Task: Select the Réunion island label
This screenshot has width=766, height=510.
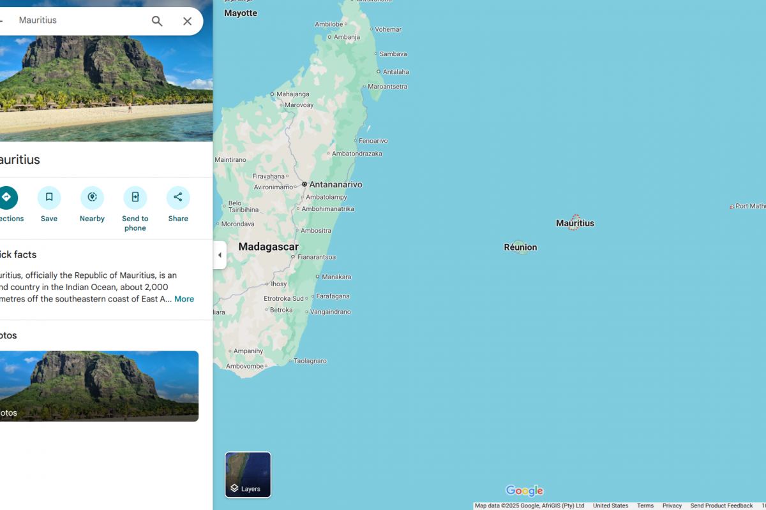Action: click(x=520, y=247)
